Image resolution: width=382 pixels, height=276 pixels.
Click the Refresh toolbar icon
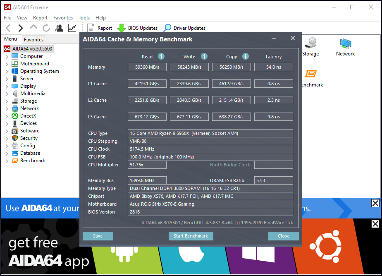[46, 28]
